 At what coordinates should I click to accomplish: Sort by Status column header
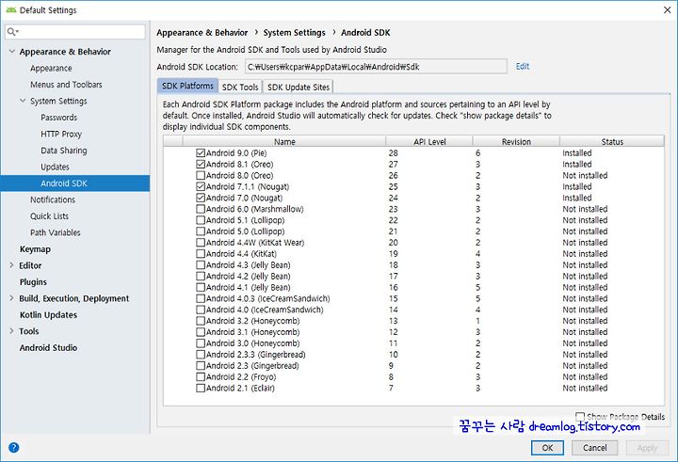(612, 142)
